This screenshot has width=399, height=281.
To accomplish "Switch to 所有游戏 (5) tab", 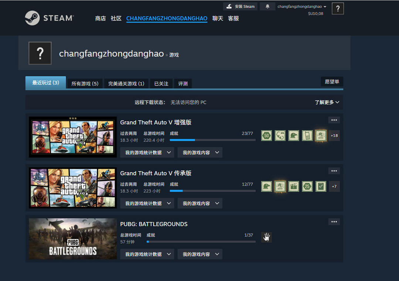I will tap(85, 84).
